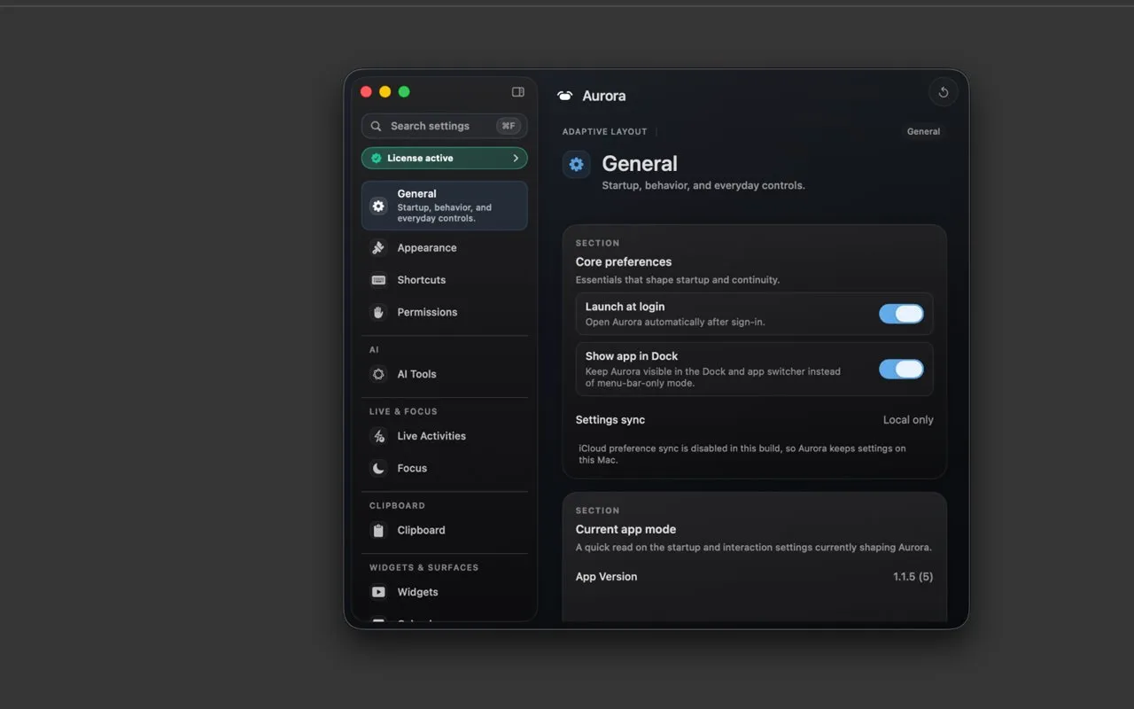Click the Live Activities icon
The image size is (1134, 709).
click(x=378, y=436)
